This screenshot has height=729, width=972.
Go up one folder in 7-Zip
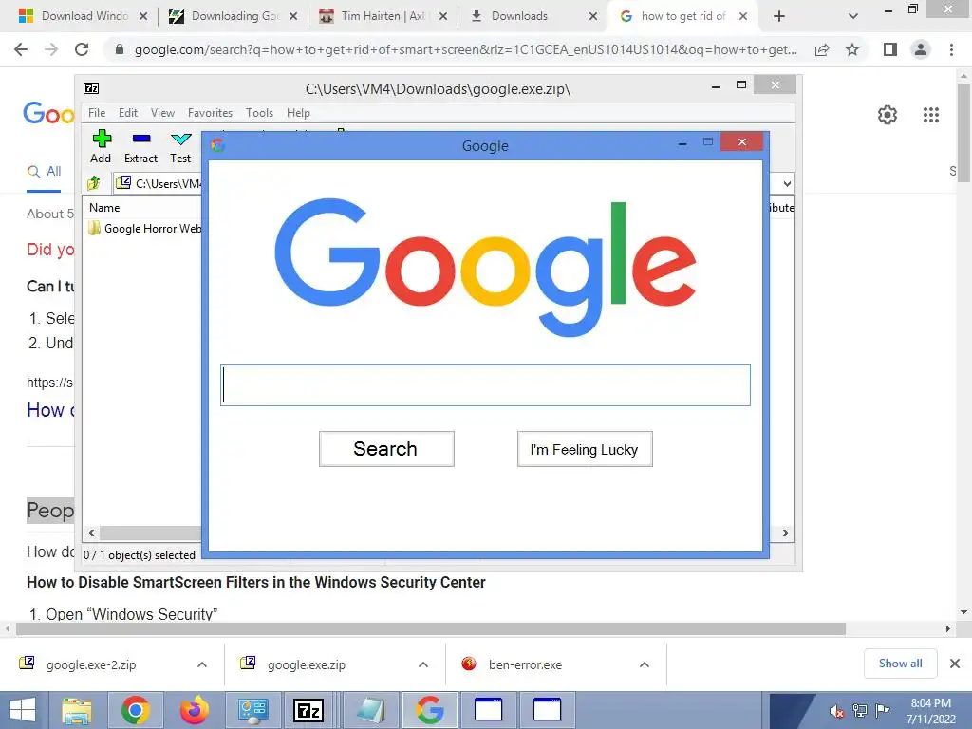pos(94,183)
